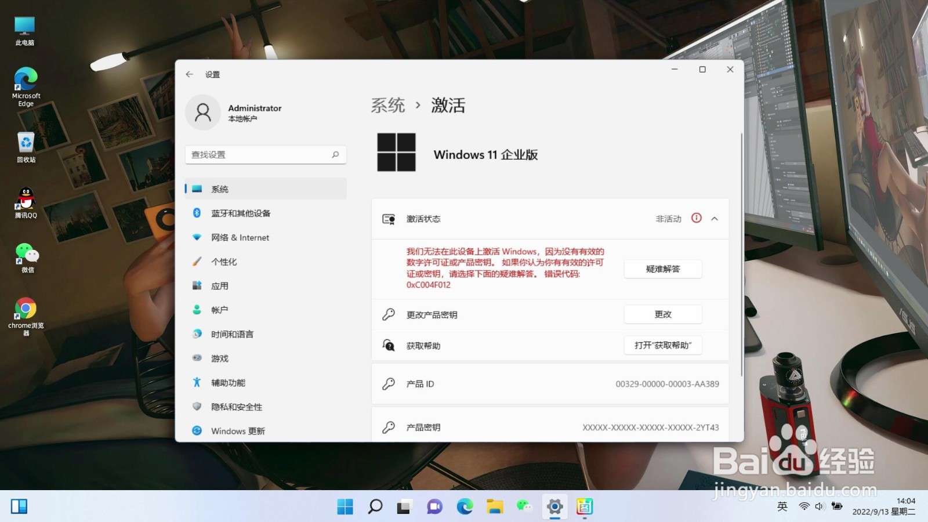Open Task View on the taskbar

point(404,507)
